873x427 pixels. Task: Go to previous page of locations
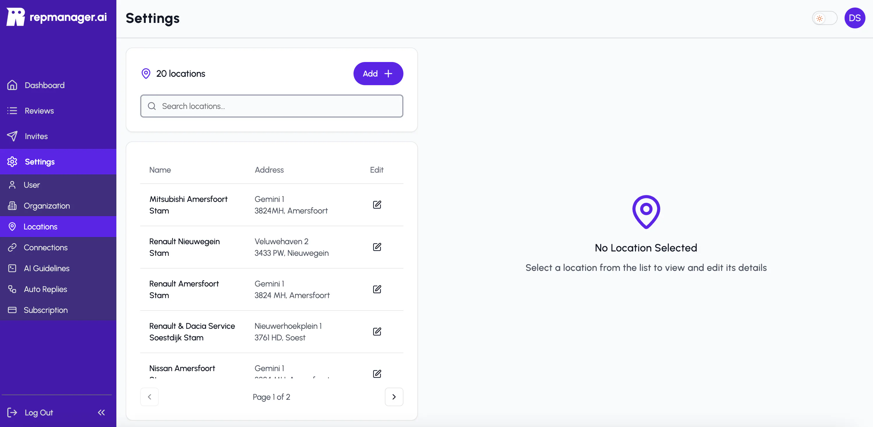pyautogui.click(x=149, y=397)
